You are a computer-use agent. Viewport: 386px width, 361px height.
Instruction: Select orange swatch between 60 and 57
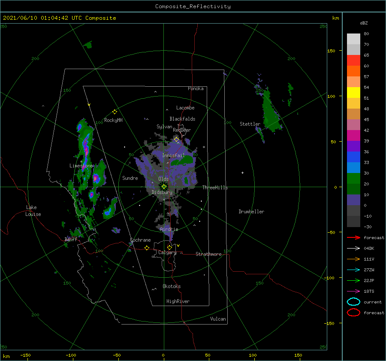353,71
